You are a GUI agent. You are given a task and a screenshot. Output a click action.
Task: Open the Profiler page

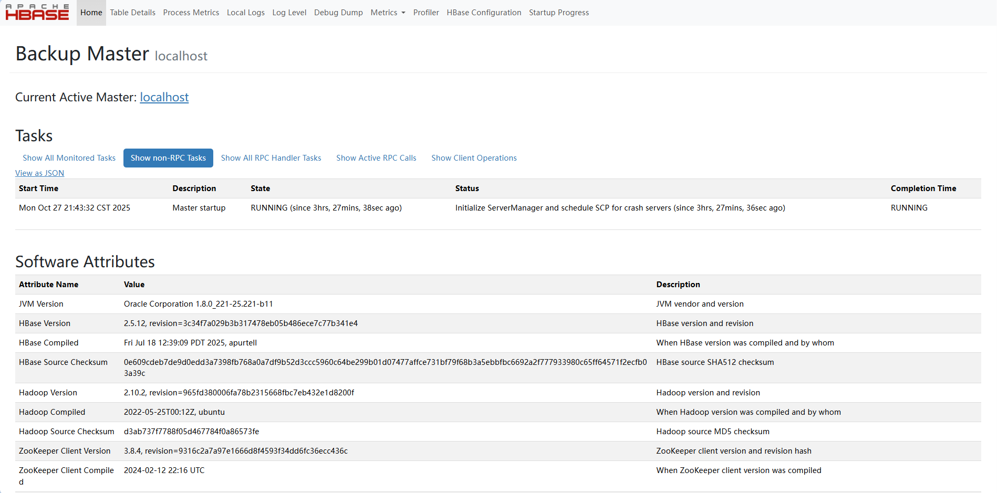[x=426, y=13]
